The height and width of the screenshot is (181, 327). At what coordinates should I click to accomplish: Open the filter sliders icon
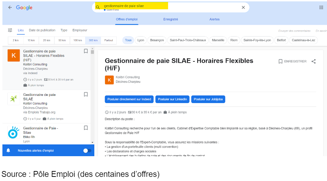[10, 30]
